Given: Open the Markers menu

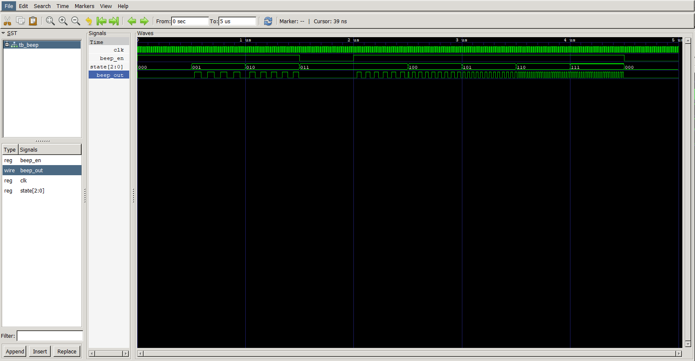Looking at the screenshot, I should tap(84, 6).
